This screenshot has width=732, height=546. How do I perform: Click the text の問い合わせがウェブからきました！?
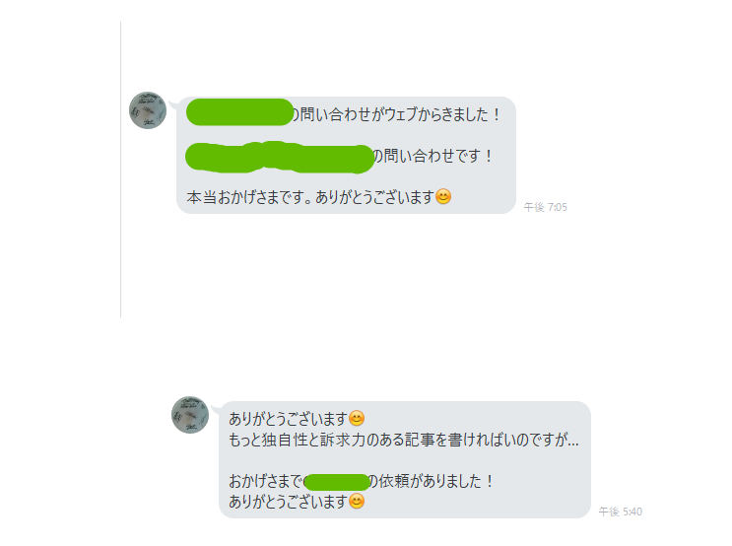[397, 114]
